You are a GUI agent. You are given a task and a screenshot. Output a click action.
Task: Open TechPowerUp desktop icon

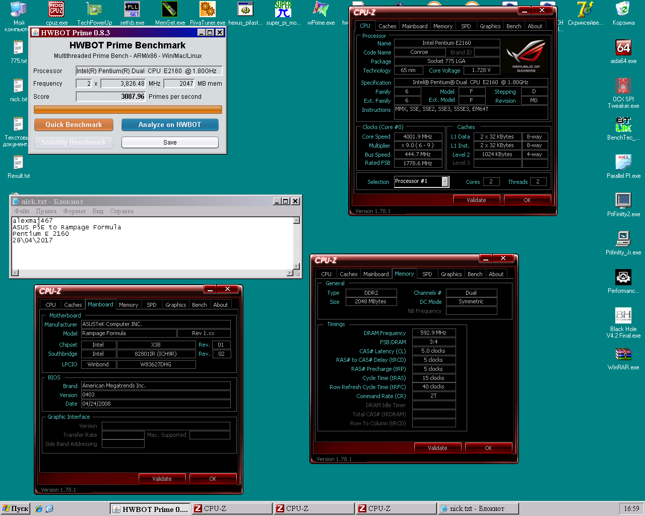[x=94, y=14]
